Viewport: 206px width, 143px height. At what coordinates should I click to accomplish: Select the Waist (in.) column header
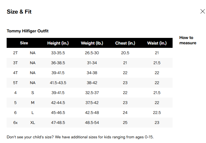[157, 43]
